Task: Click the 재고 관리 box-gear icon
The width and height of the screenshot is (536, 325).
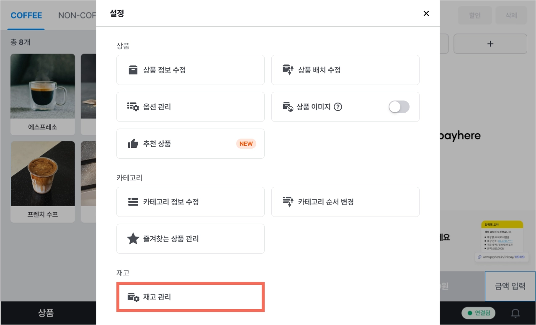Action: tap(133, 297)
